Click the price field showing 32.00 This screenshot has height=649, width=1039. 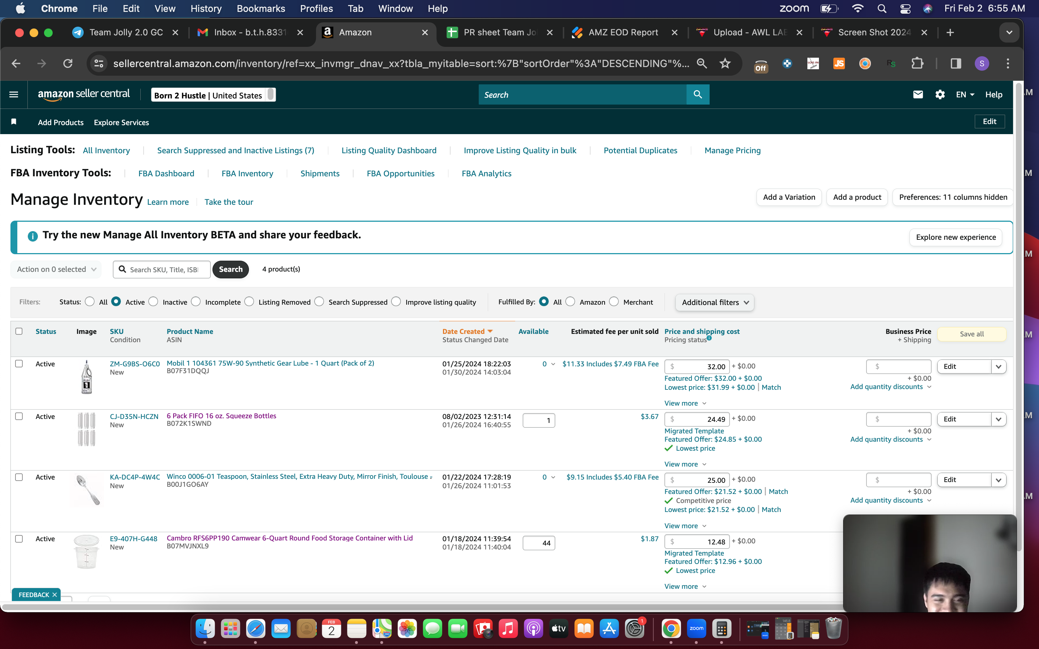pos(697,367)
